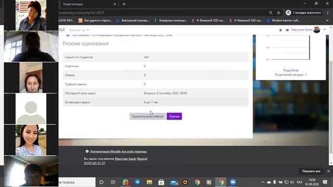Open the taskbar clock showing 16:50
The width and height of the screenshot is (333, 187).
pyautogui.click(x=312, y=182)
